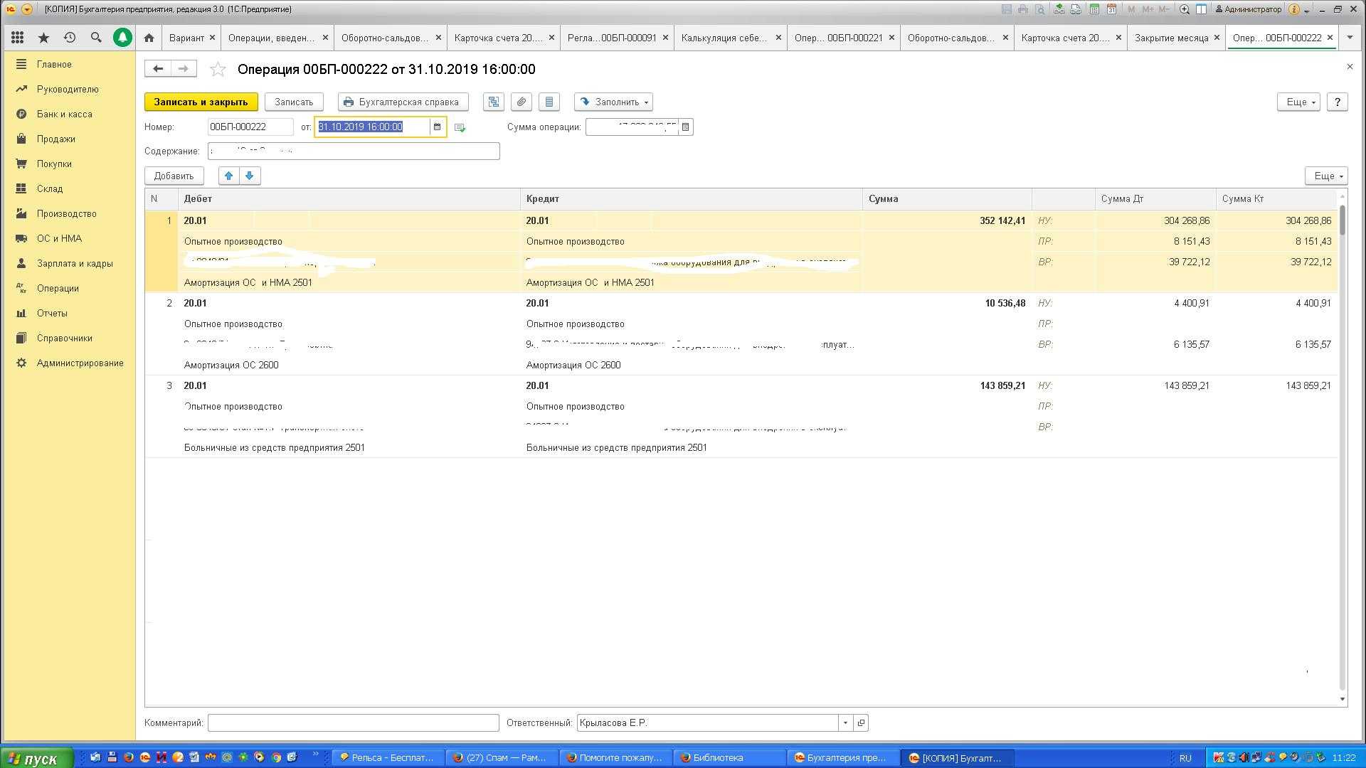
Task: Expand the table's Еще menu
Action: [x=1326, y=176]
